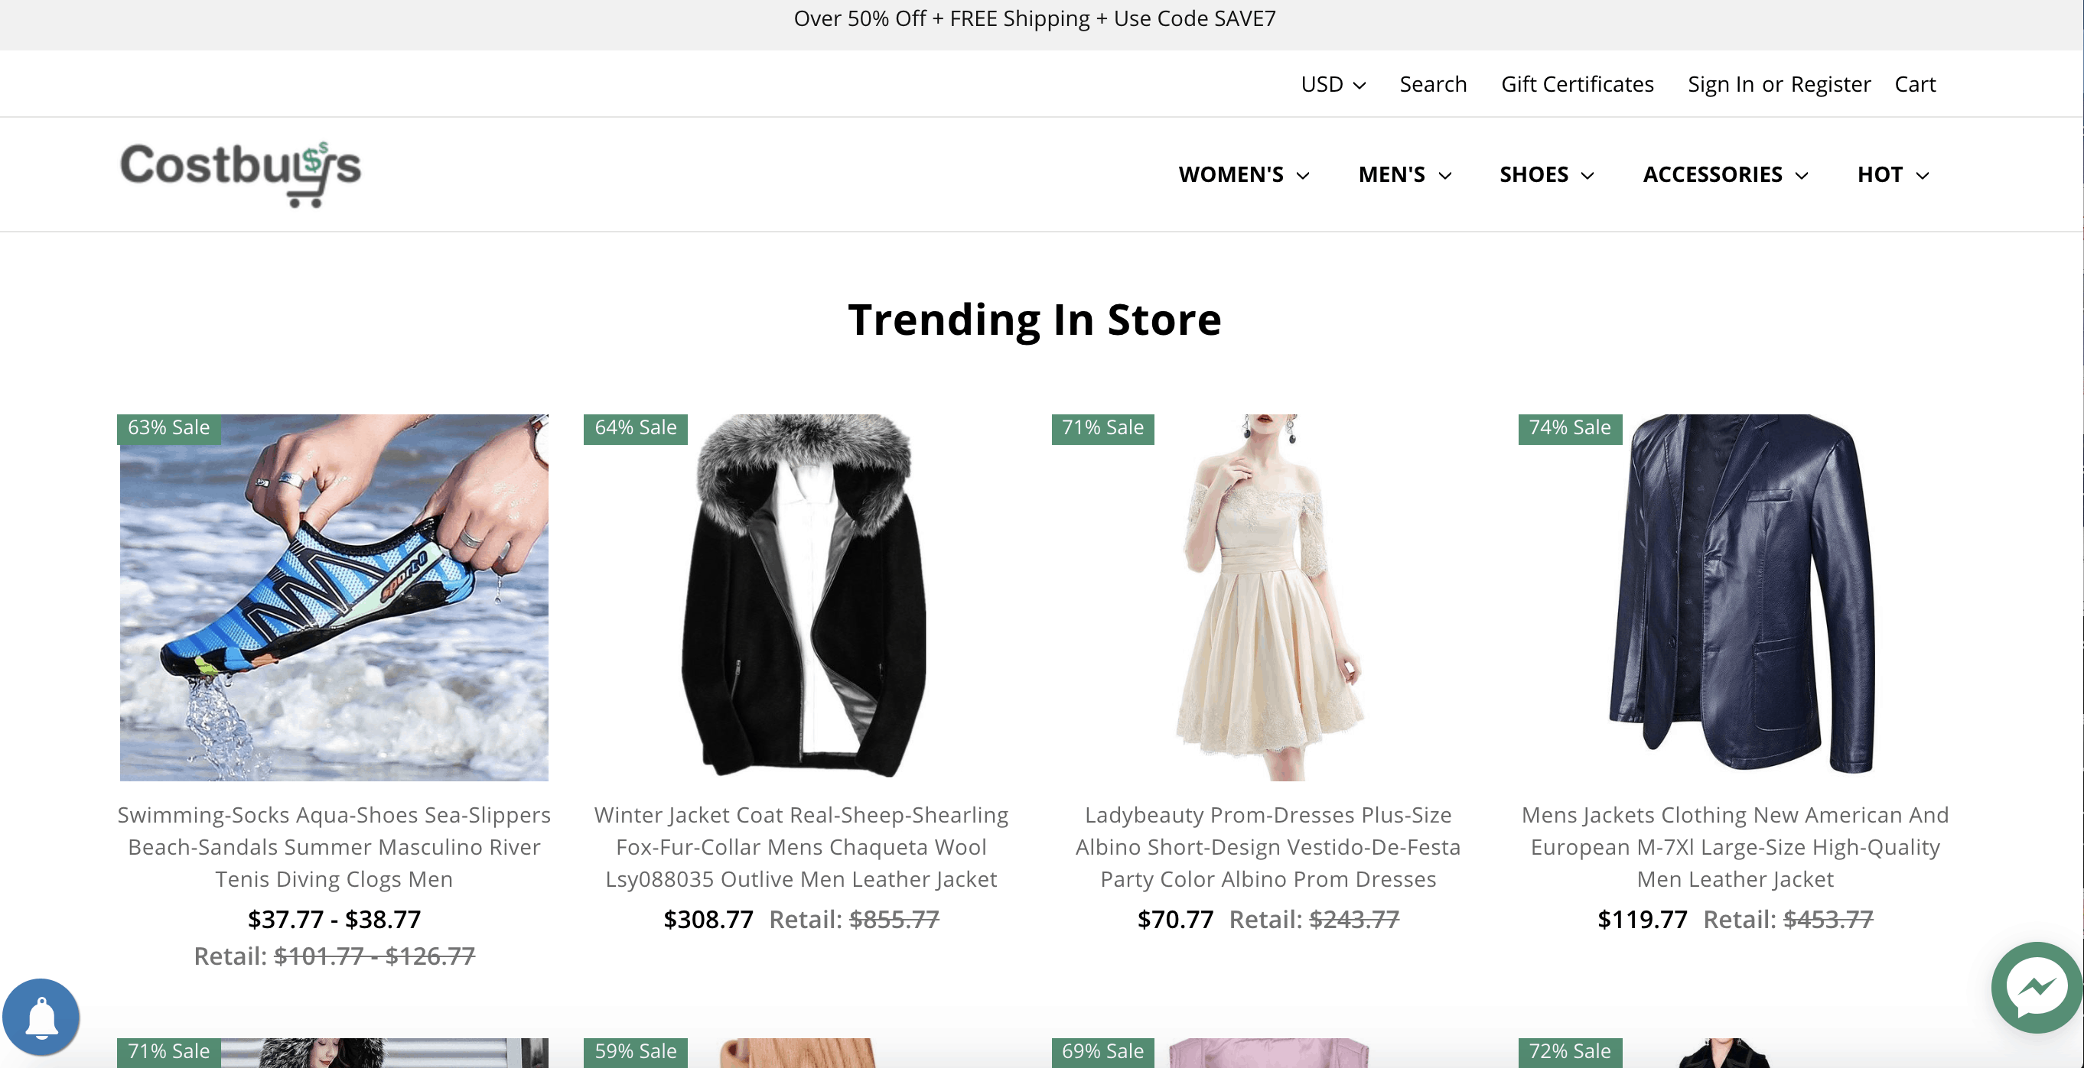Click the Ladybeauty Prom-Dresses product title

click(1267, 846)
